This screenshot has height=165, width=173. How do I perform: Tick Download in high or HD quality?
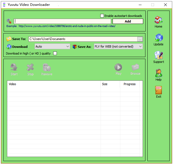coord(55,53)
